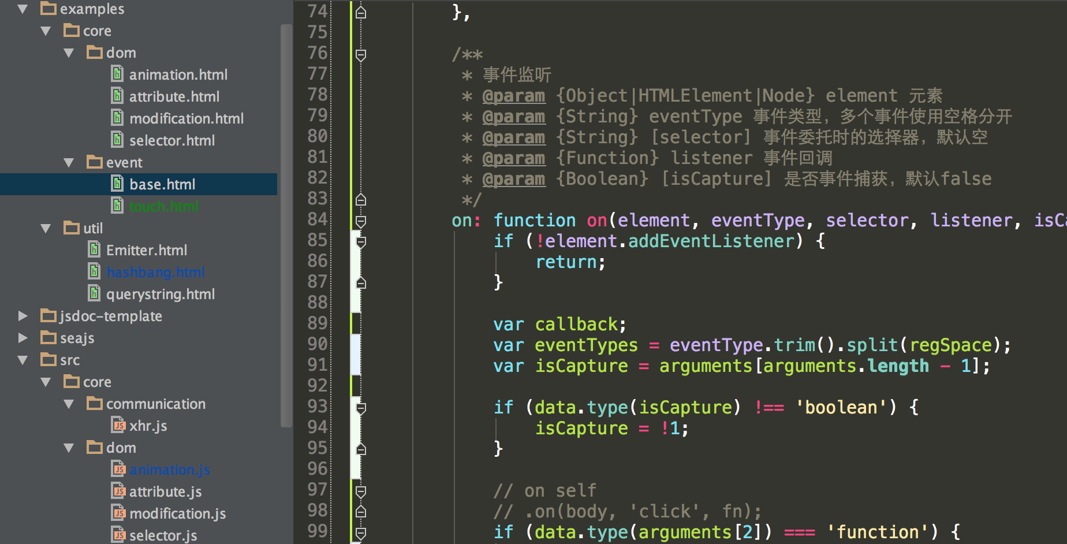Place cursor on 'callback' variable on line 89

pyautogui.click(x=576, y=325)
